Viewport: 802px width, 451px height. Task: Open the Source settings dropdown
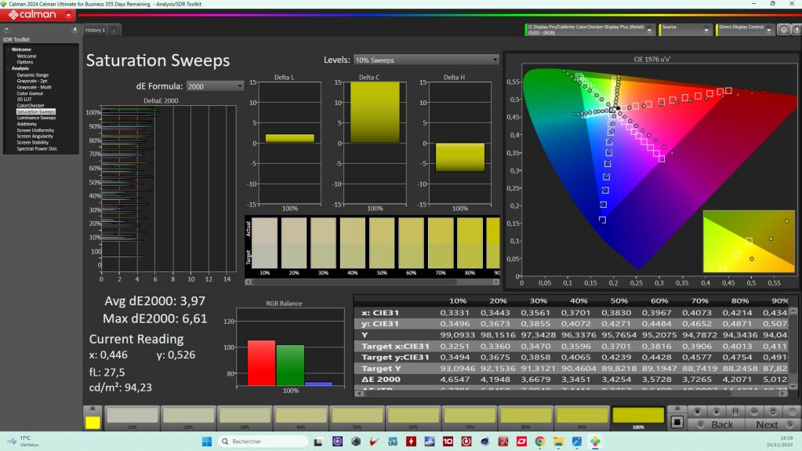(x=706, y=31)
